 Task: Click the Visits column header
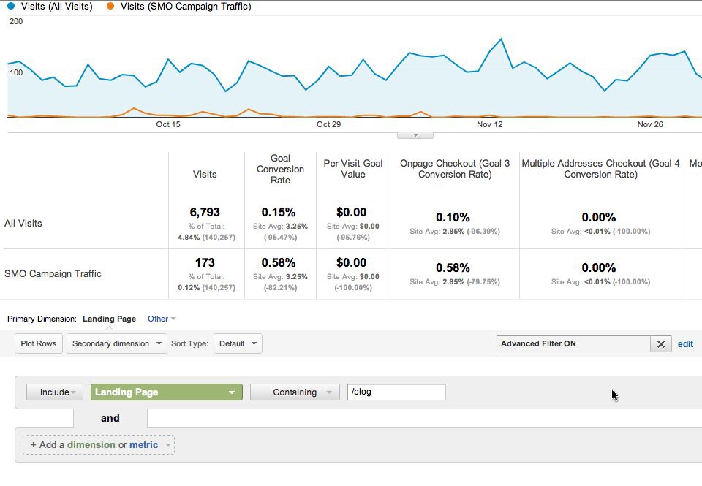pos(205,174)
